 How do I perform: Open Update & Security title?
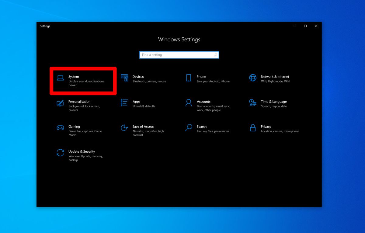click(x=82, y=151)
